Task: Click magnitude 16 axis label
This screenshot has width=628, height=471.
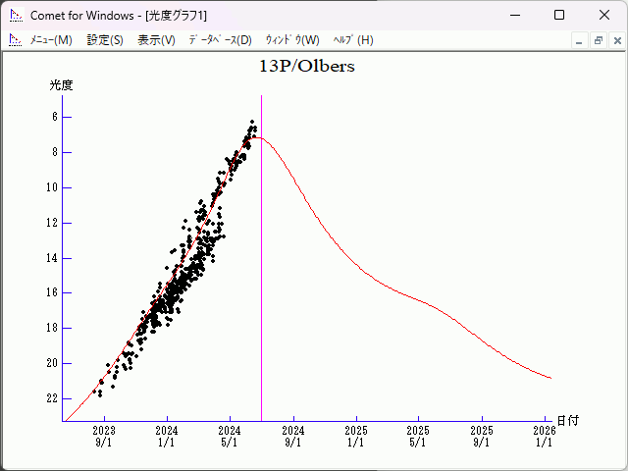Action: coord(52,292)
